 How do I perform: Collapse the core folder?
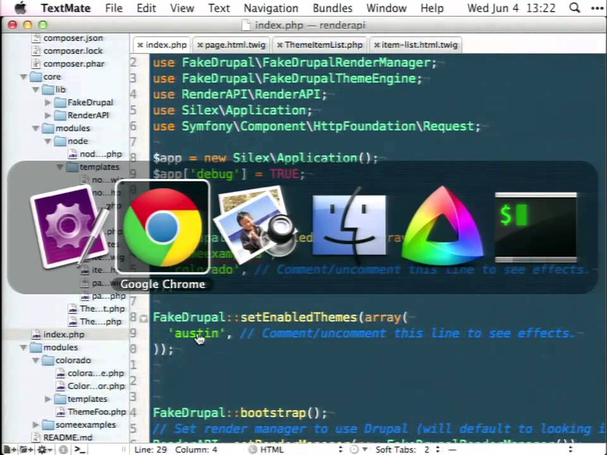coord(23,76)
